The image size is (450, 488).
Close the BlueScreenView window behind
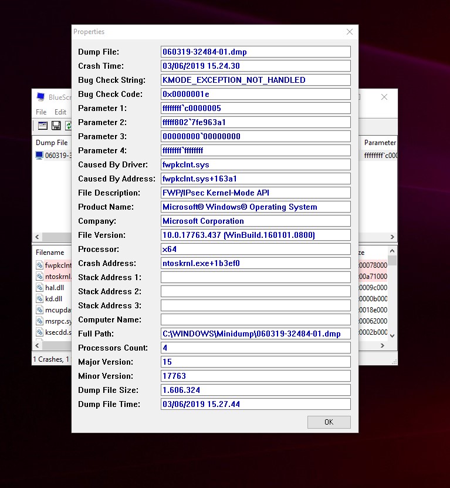[384, 97]
